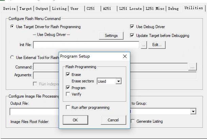The height and width of the screenshot is (139, 207).
Task: Open the Erase sectors dropdown
Action: [118, 81]
